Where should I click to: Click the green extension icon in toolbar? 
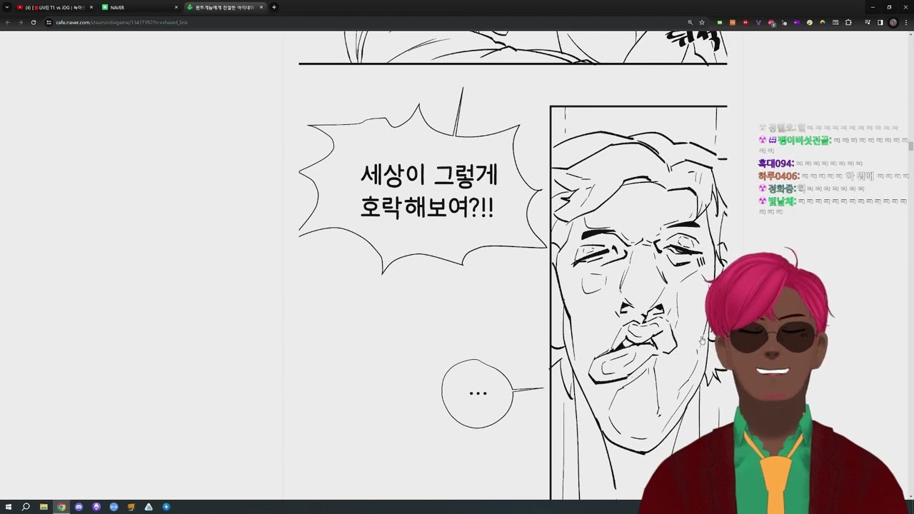[720, 22]
